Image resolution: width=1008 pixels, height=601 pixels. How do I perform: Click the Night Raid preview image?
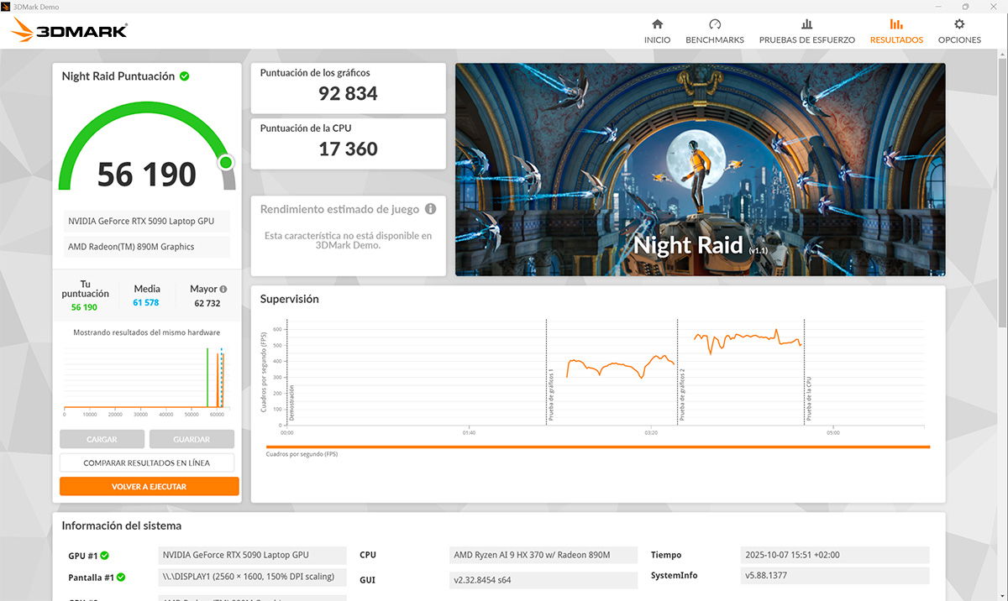click(700, 169)
